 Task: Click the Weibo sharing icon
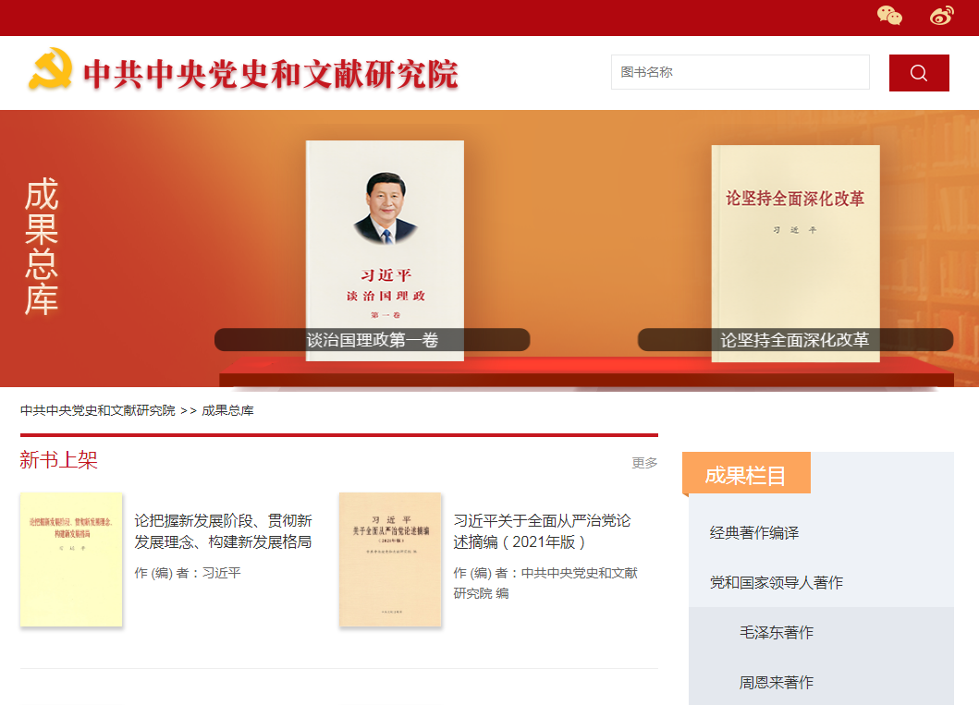(x=941, y=16)
